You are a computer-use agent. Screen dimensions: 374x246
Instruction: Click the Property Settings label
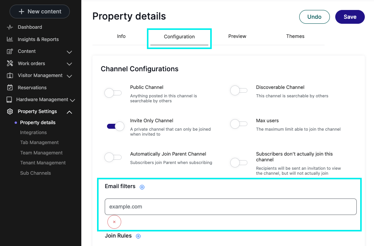37,112
